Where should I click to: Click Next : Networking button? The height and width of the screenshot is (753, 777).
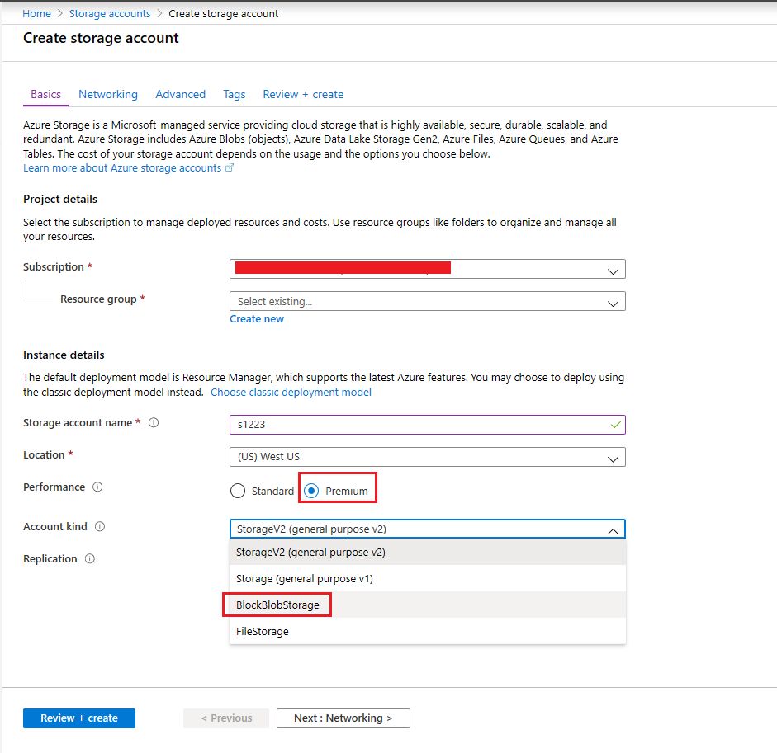point(343,718)
